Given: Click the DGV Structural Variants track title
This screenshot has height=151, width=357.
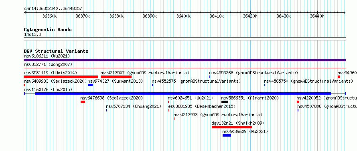Looking at the screenshot, I should pos(56,51).
